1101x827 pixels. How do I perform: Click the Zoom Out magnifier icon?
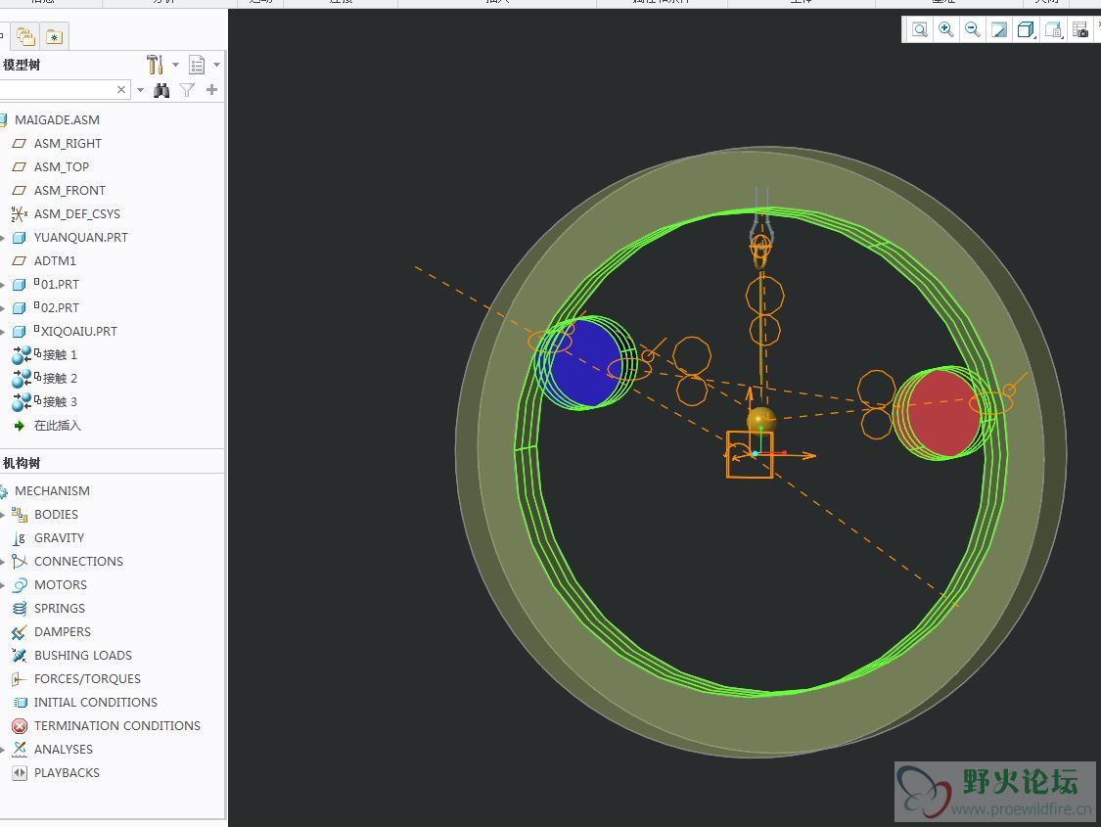pos(973,29)
